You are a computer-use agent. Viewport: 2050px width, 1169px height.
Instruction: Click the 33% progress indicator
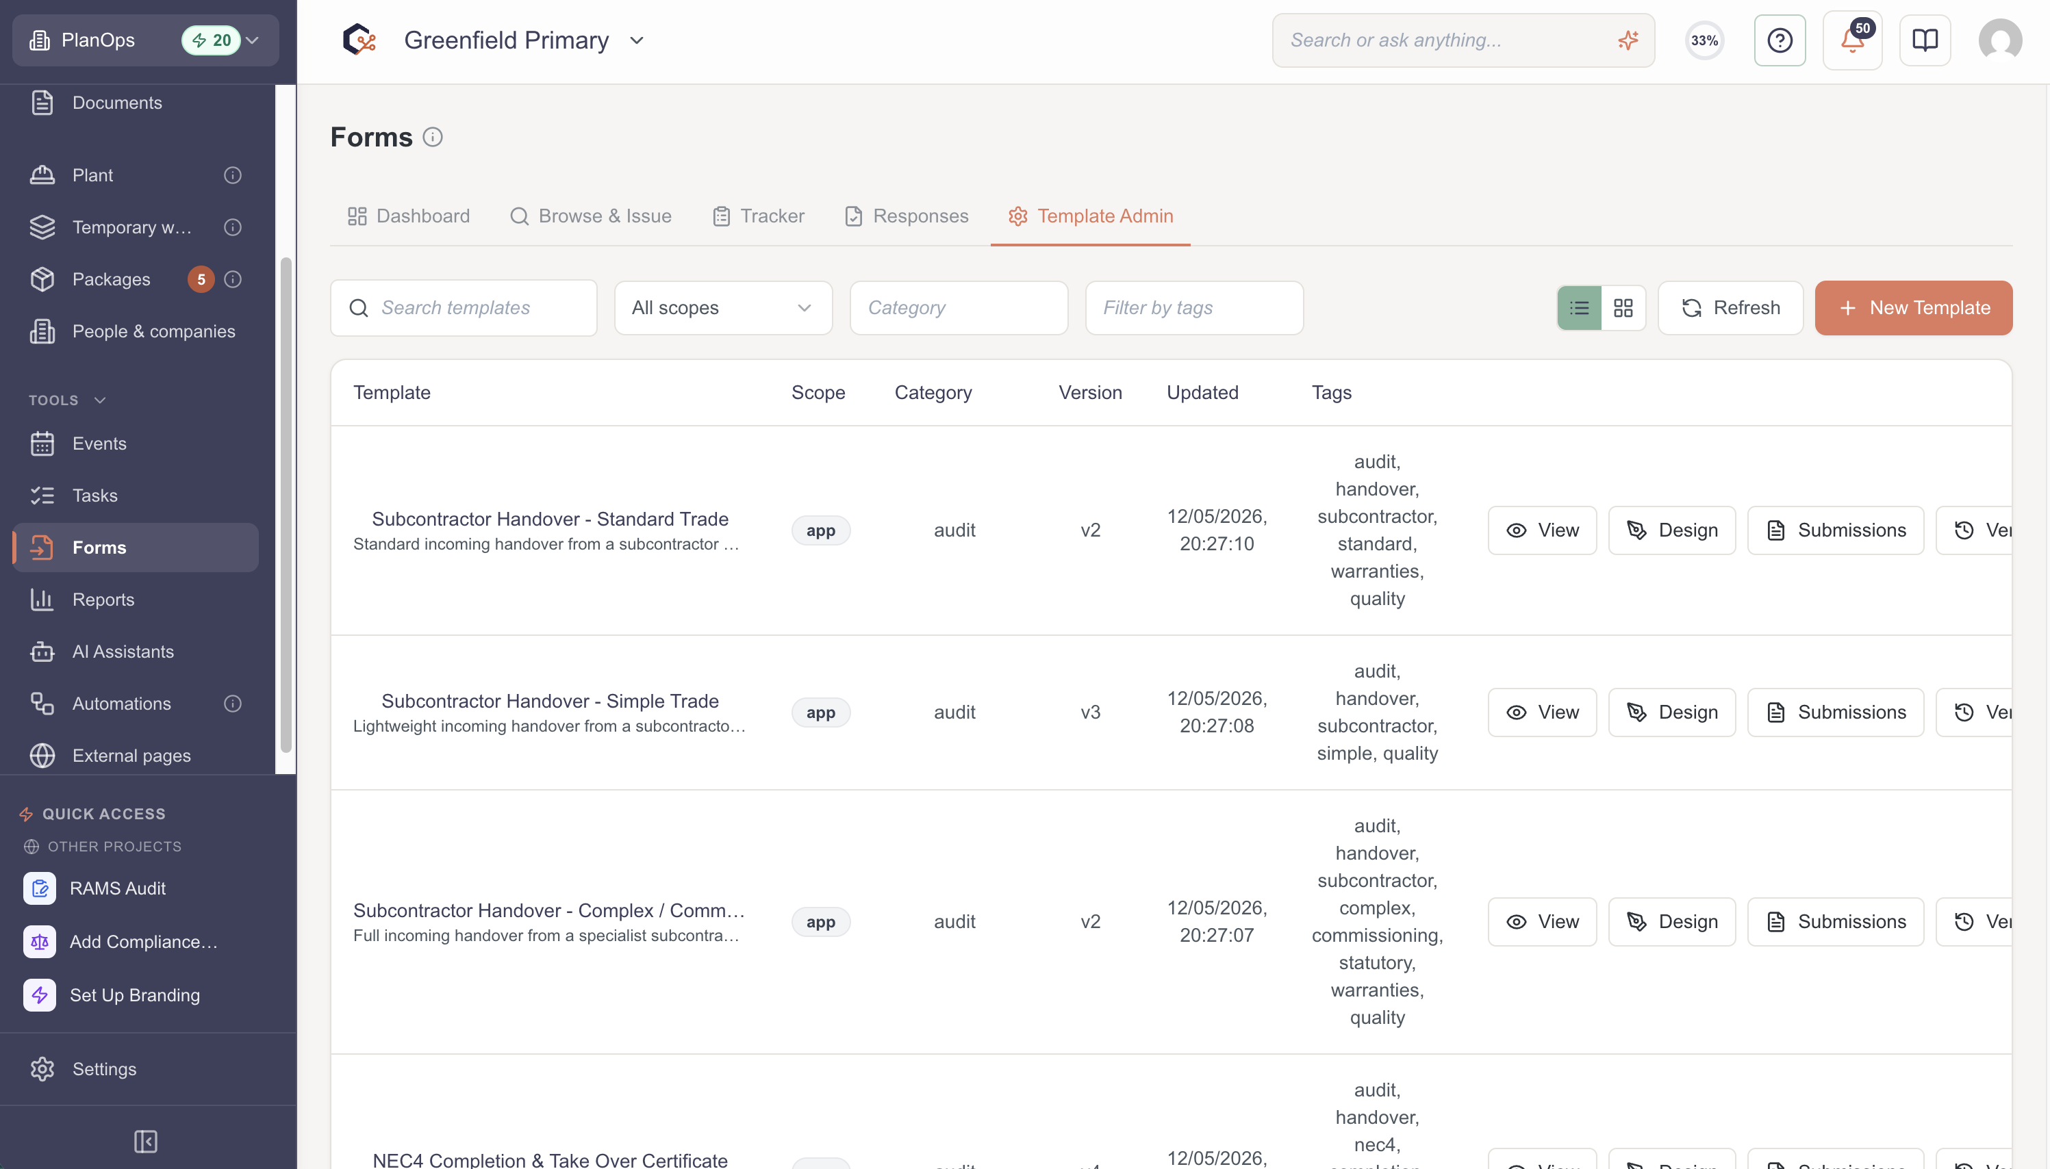(1704, 40)
